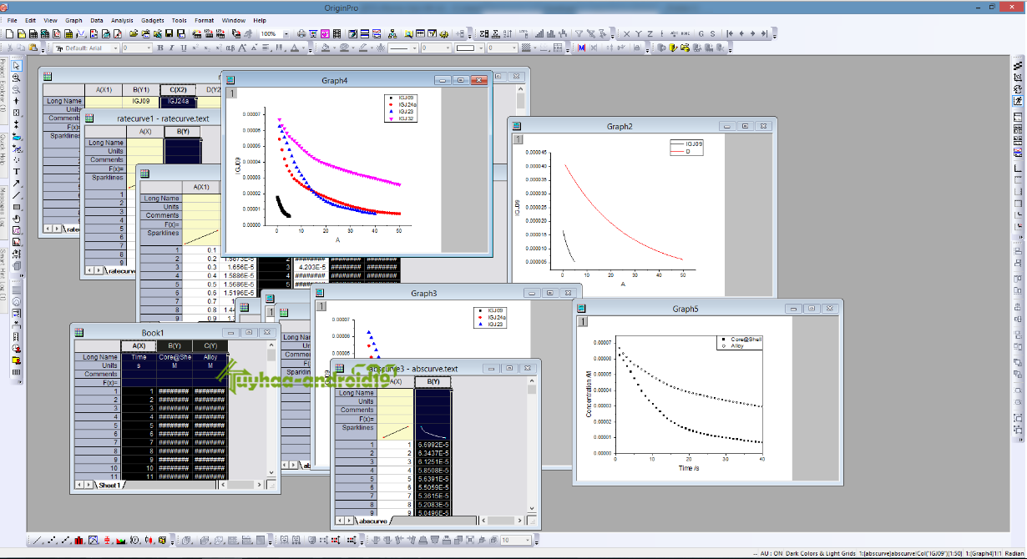
Task: Open the Format menu
Action: (x=204, y=20)
